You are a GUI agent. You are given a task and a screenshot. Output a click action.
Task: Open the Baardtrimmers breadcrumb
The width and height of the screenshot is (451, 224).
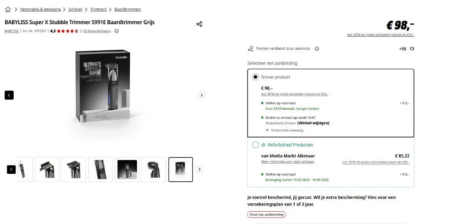tap(128, 9)
